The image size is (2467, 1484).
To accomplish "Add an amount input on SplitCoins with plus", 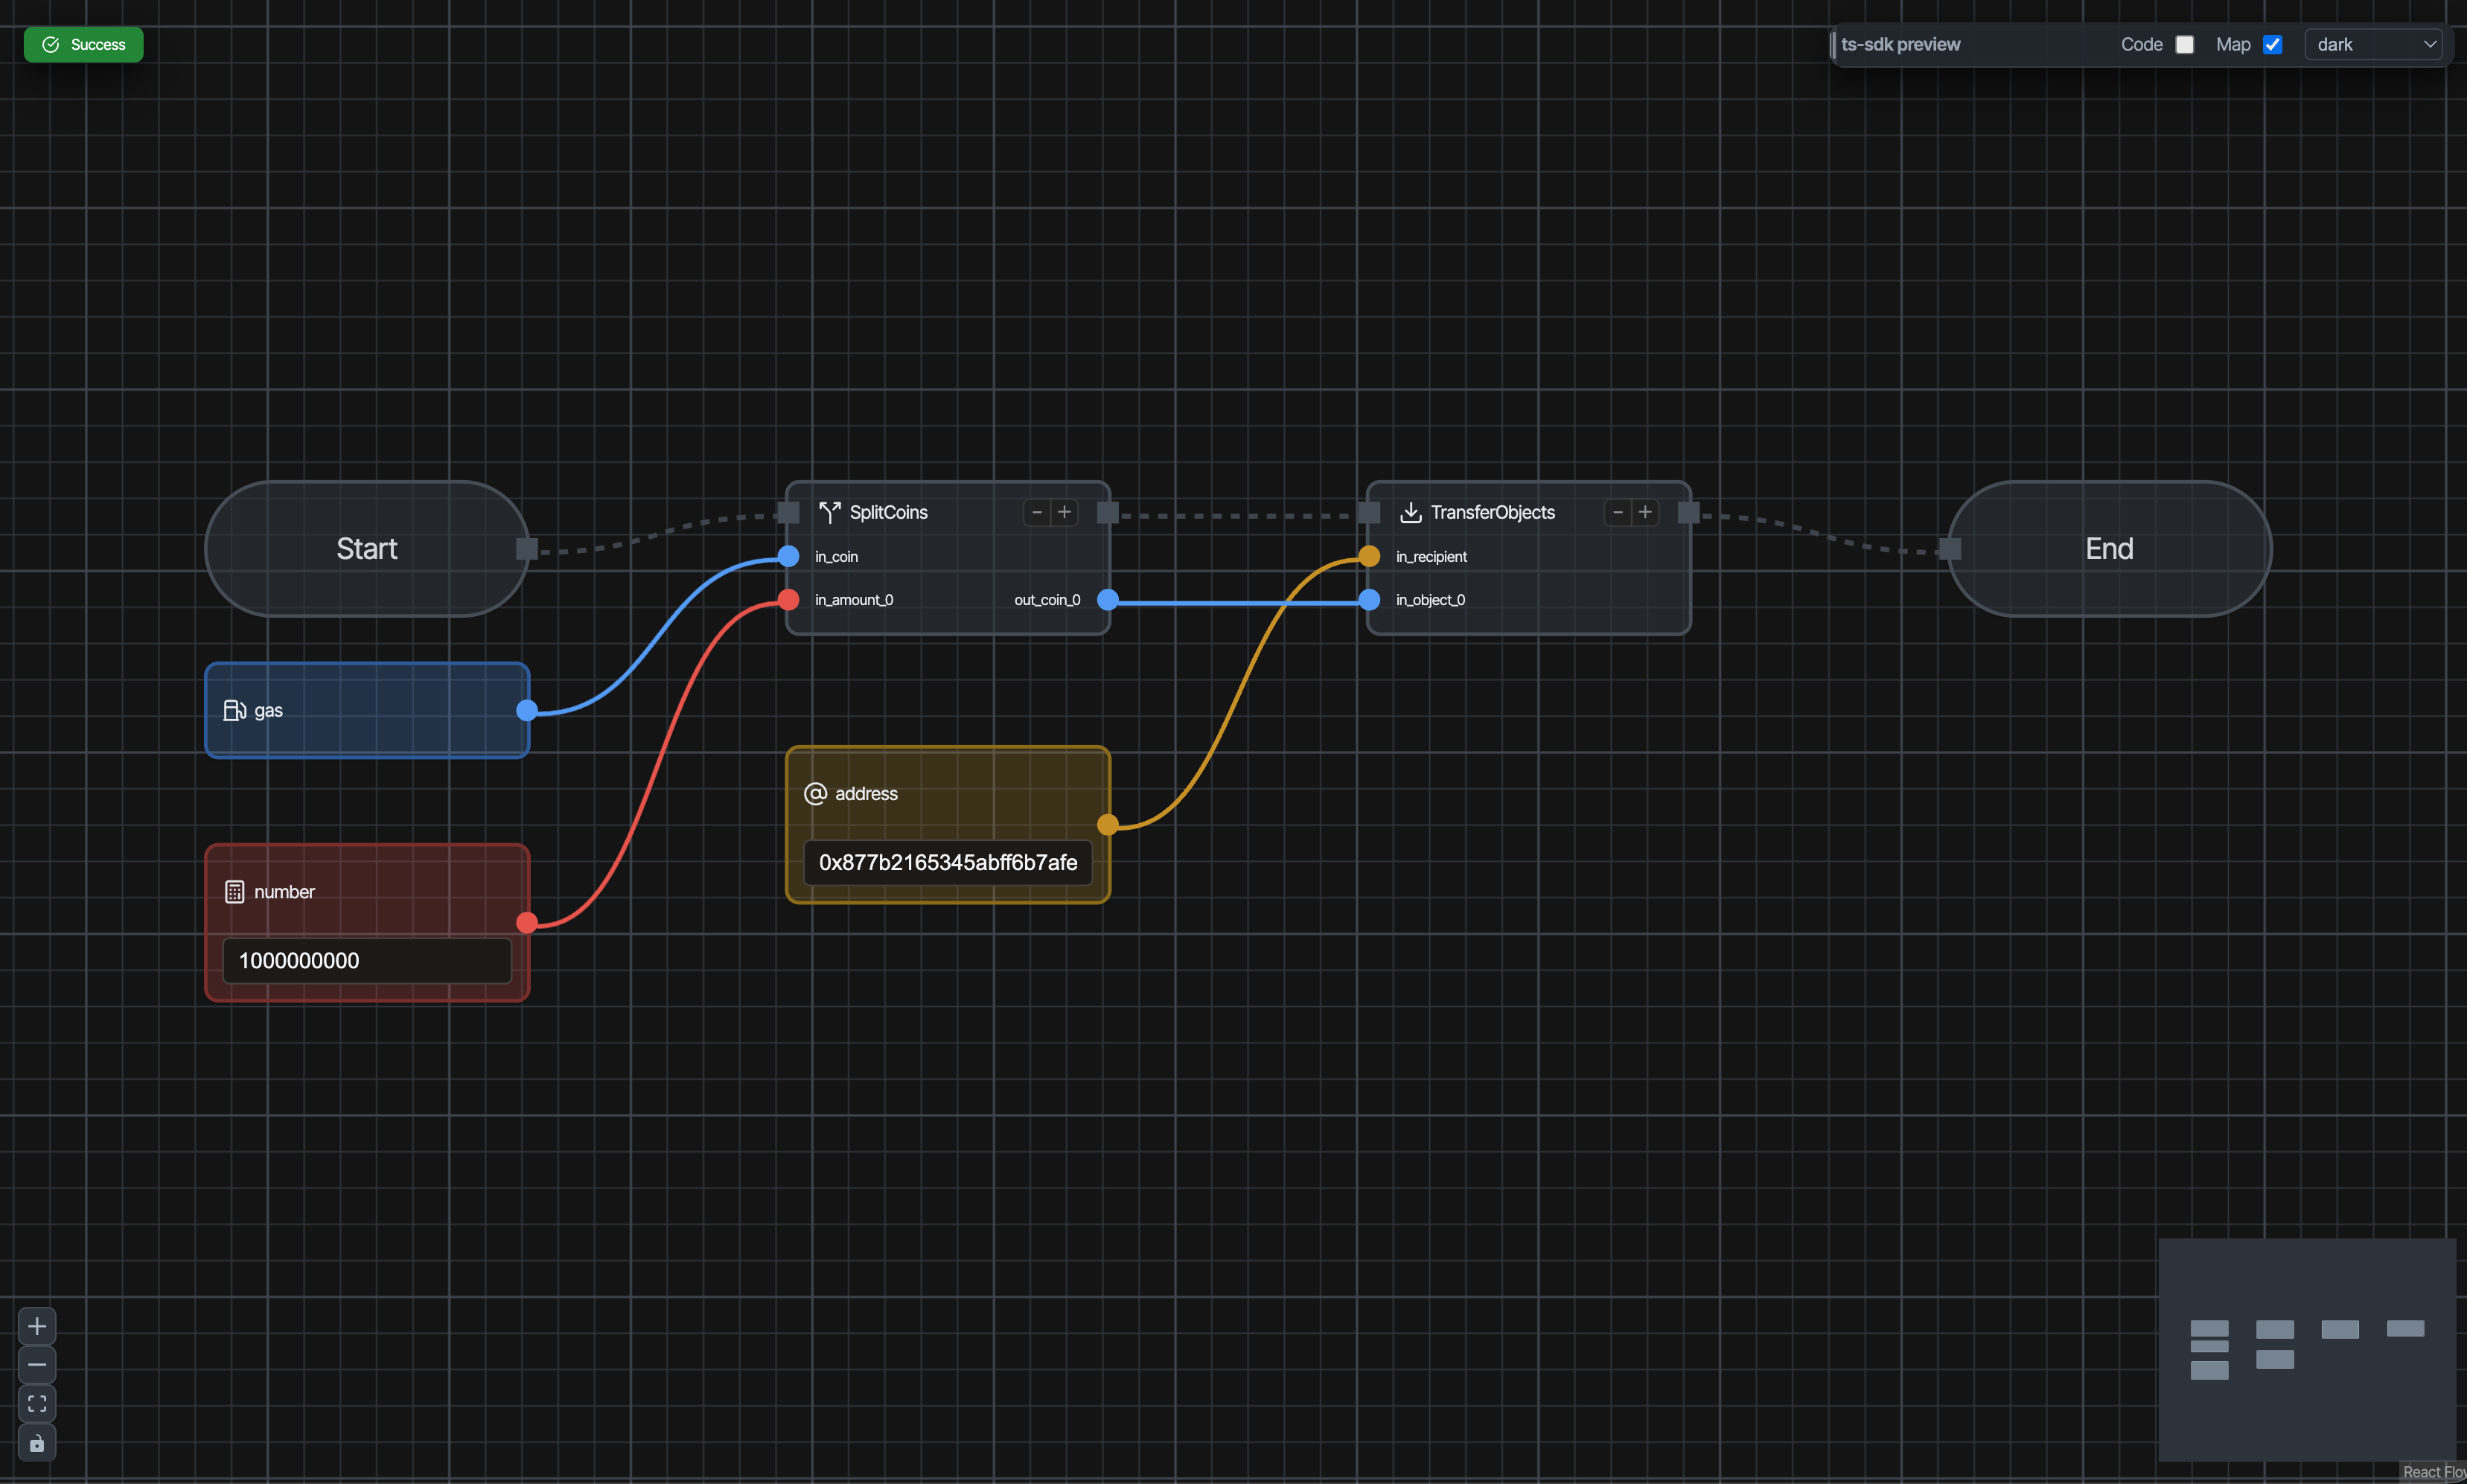I will (1064, 512).
